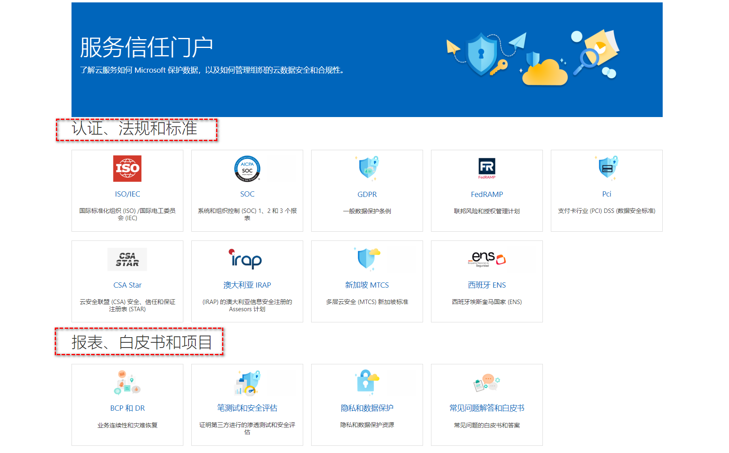Image resolution: width=729 pixels, height=453 pixels.
Task: Open the CSA Star link
Action: tap(127, 285)
